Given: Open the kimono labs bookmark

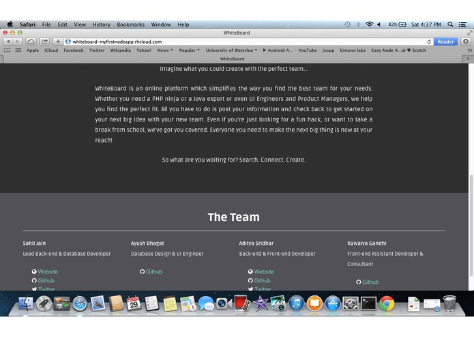Looking at the screenshot, I should (x=353, y=50).
